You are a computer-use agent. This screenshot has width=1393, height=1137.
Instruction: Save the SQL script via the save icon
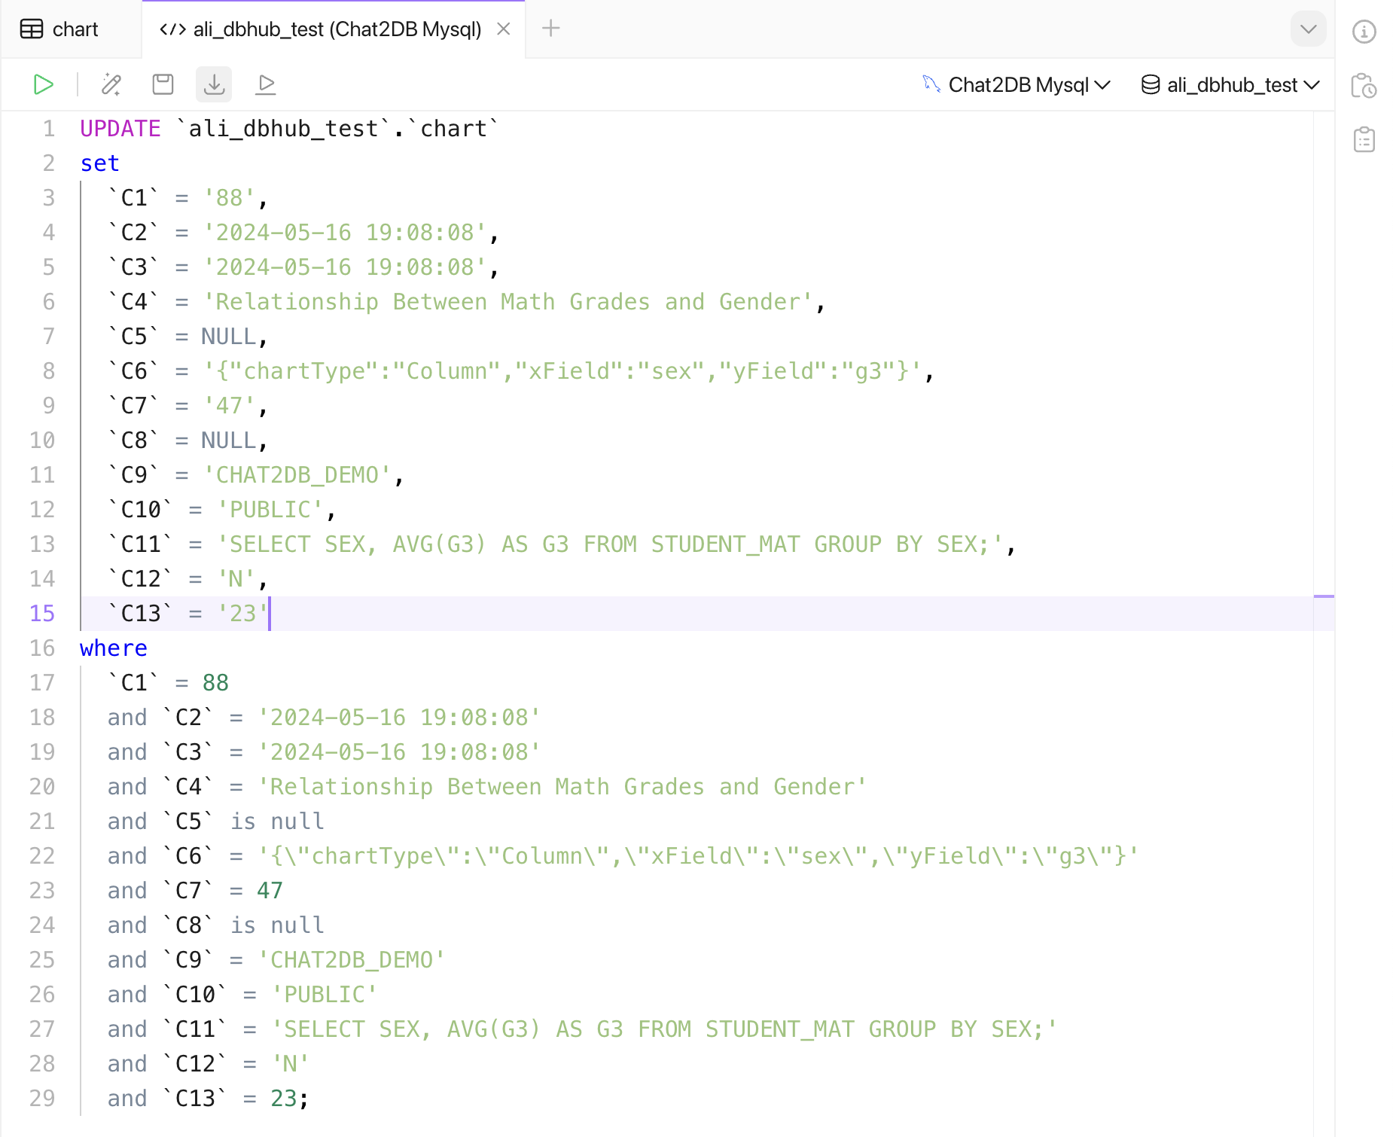[163, 84]
